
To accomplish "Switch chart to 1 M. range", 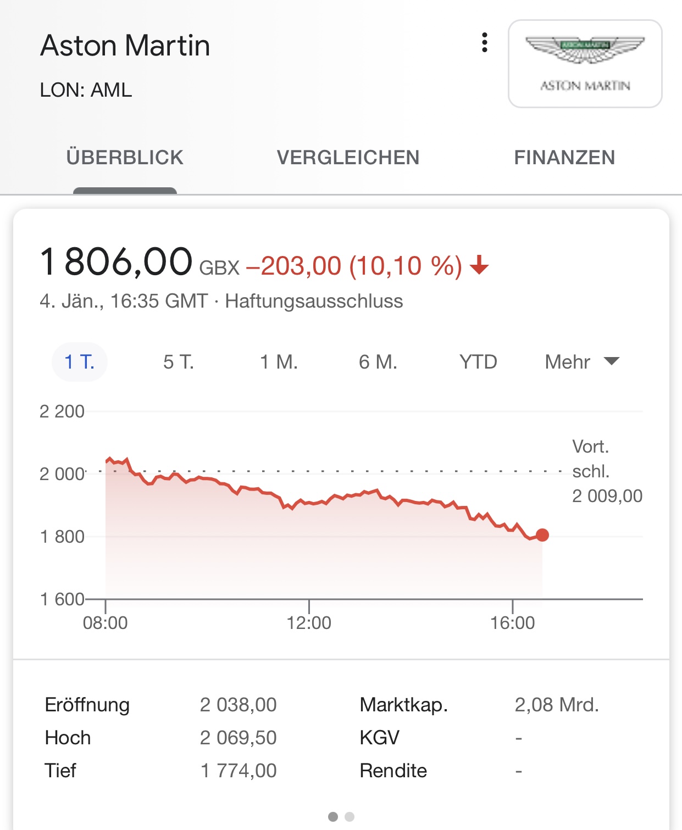I will (x=279, y=362).
